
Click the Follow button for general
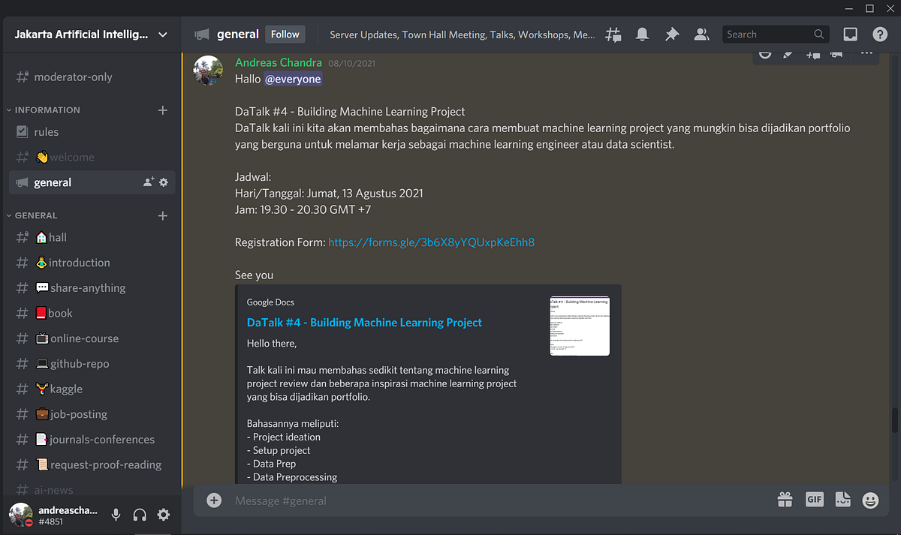(285, 34)
